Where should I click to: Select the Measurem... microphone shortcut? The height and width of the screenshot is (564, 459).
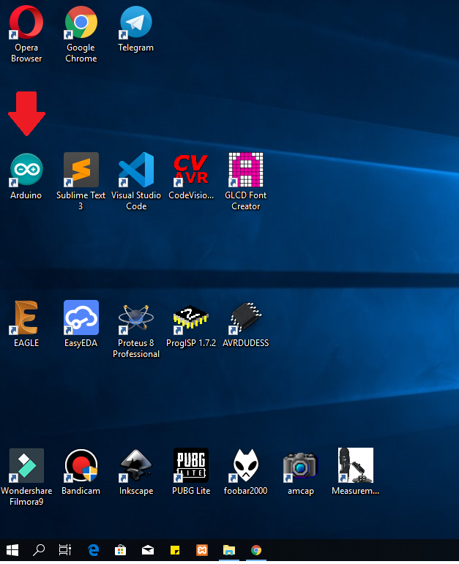pyautogui.click(x=356, y=465)
